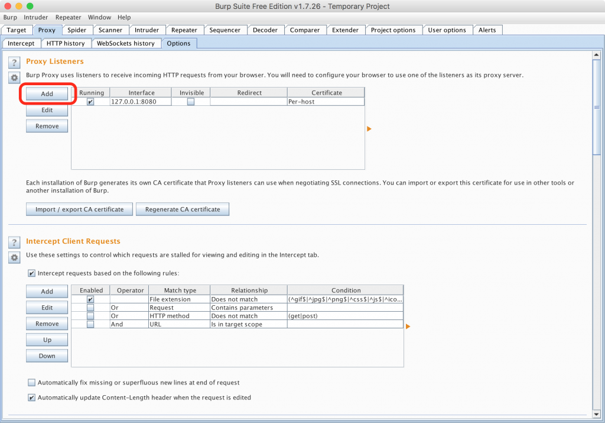Open the Intruder menu in menu bar

pos(36,18)
